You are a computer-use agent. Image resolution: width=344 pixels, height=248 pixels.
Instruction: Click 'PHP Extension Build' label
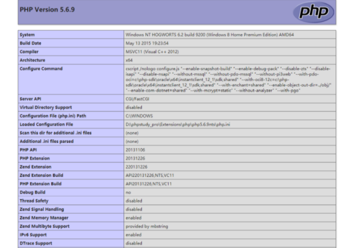point(40,184)
